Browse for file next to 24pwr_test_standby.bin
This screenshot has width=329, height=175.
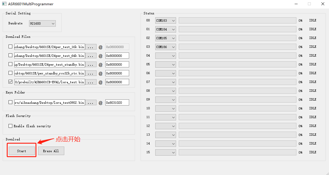pyautogui.click(x=91, y=64)
